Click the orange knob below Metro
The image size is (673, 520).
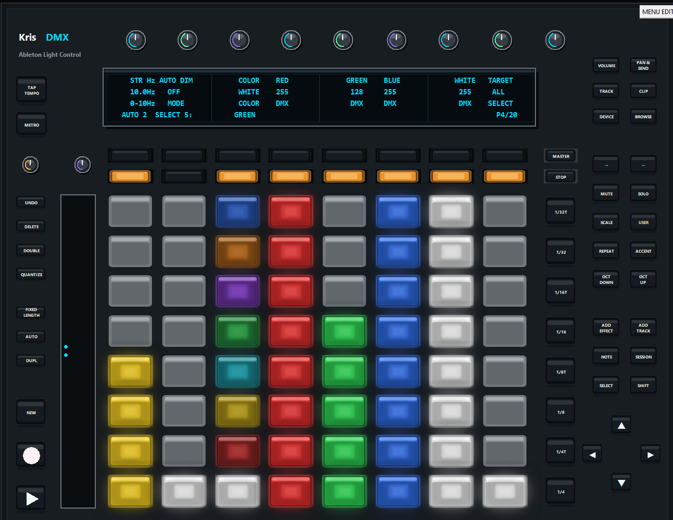[x=31, y=165]
